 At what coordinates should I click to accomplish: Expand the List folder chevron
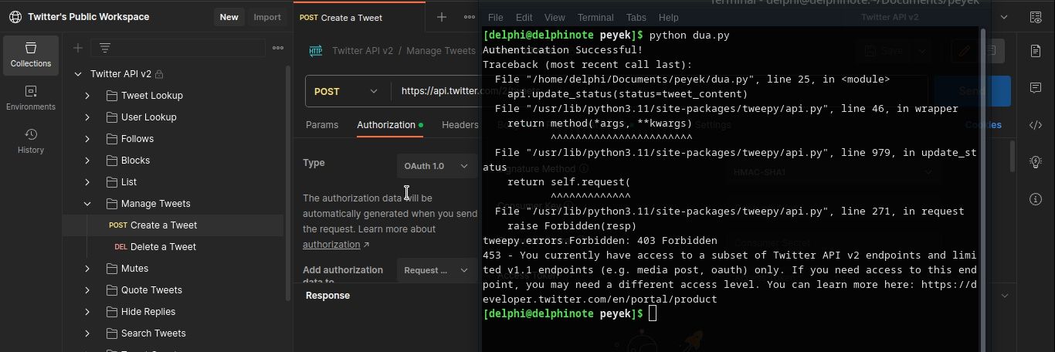(87, 182)
